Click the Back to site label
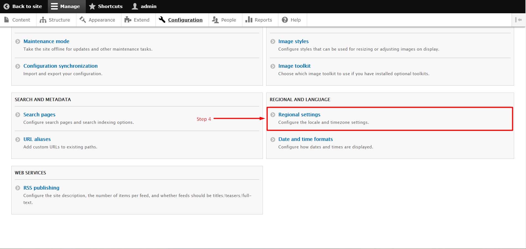The image size is (526, 249). [27, 6]
